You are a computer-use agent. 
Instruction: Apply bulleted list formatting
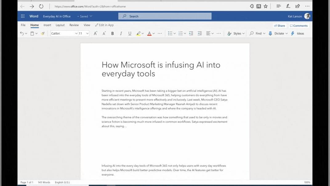pos(171,33)
